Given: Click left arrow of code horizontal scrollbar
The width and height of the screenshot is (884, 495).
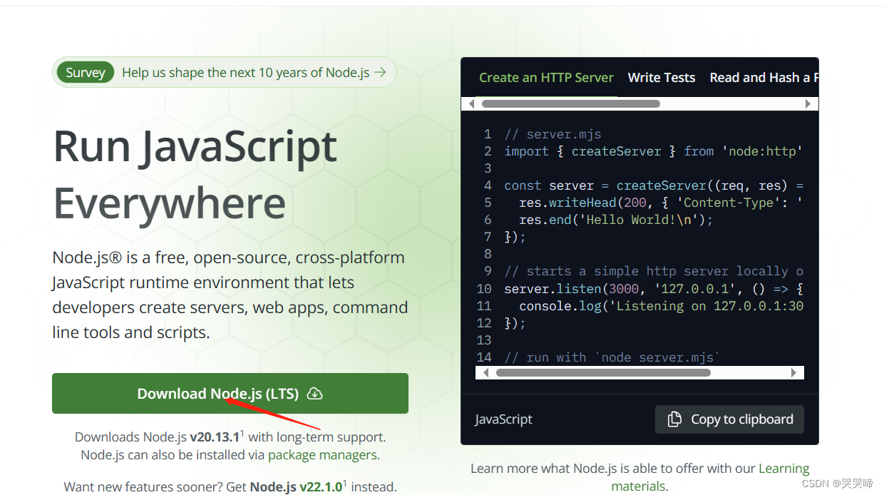Looking at the screenshot, I should (x=486, y=372).
